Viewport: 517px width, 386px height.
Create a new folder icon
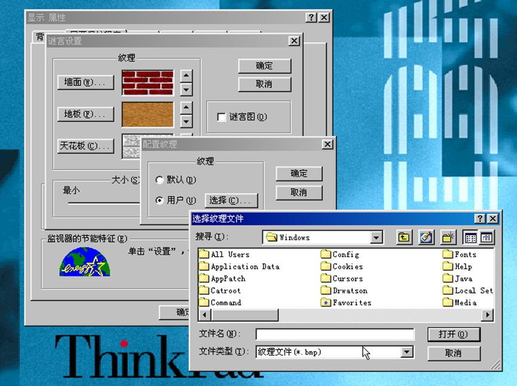[448, 237]
